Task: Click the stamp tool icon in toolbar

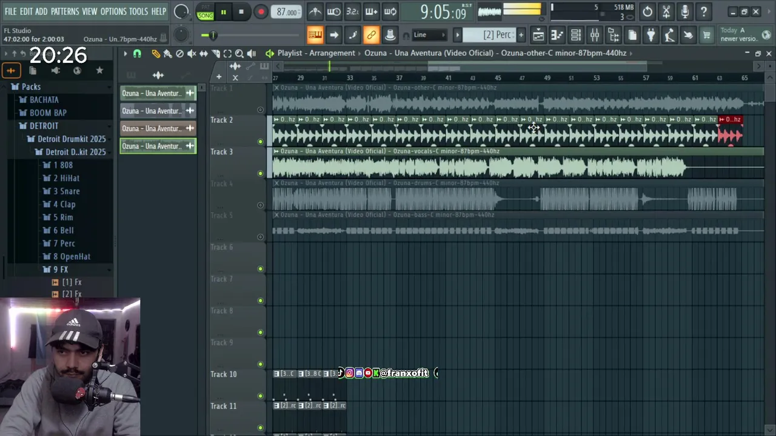Action: coord(390,35)
